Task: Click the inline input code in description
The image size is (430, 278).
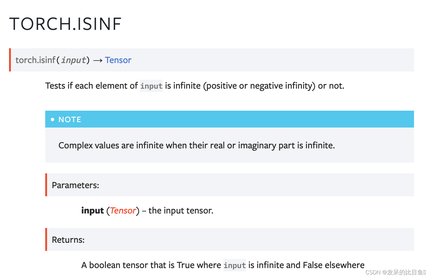Action: [x=151, y=86]
